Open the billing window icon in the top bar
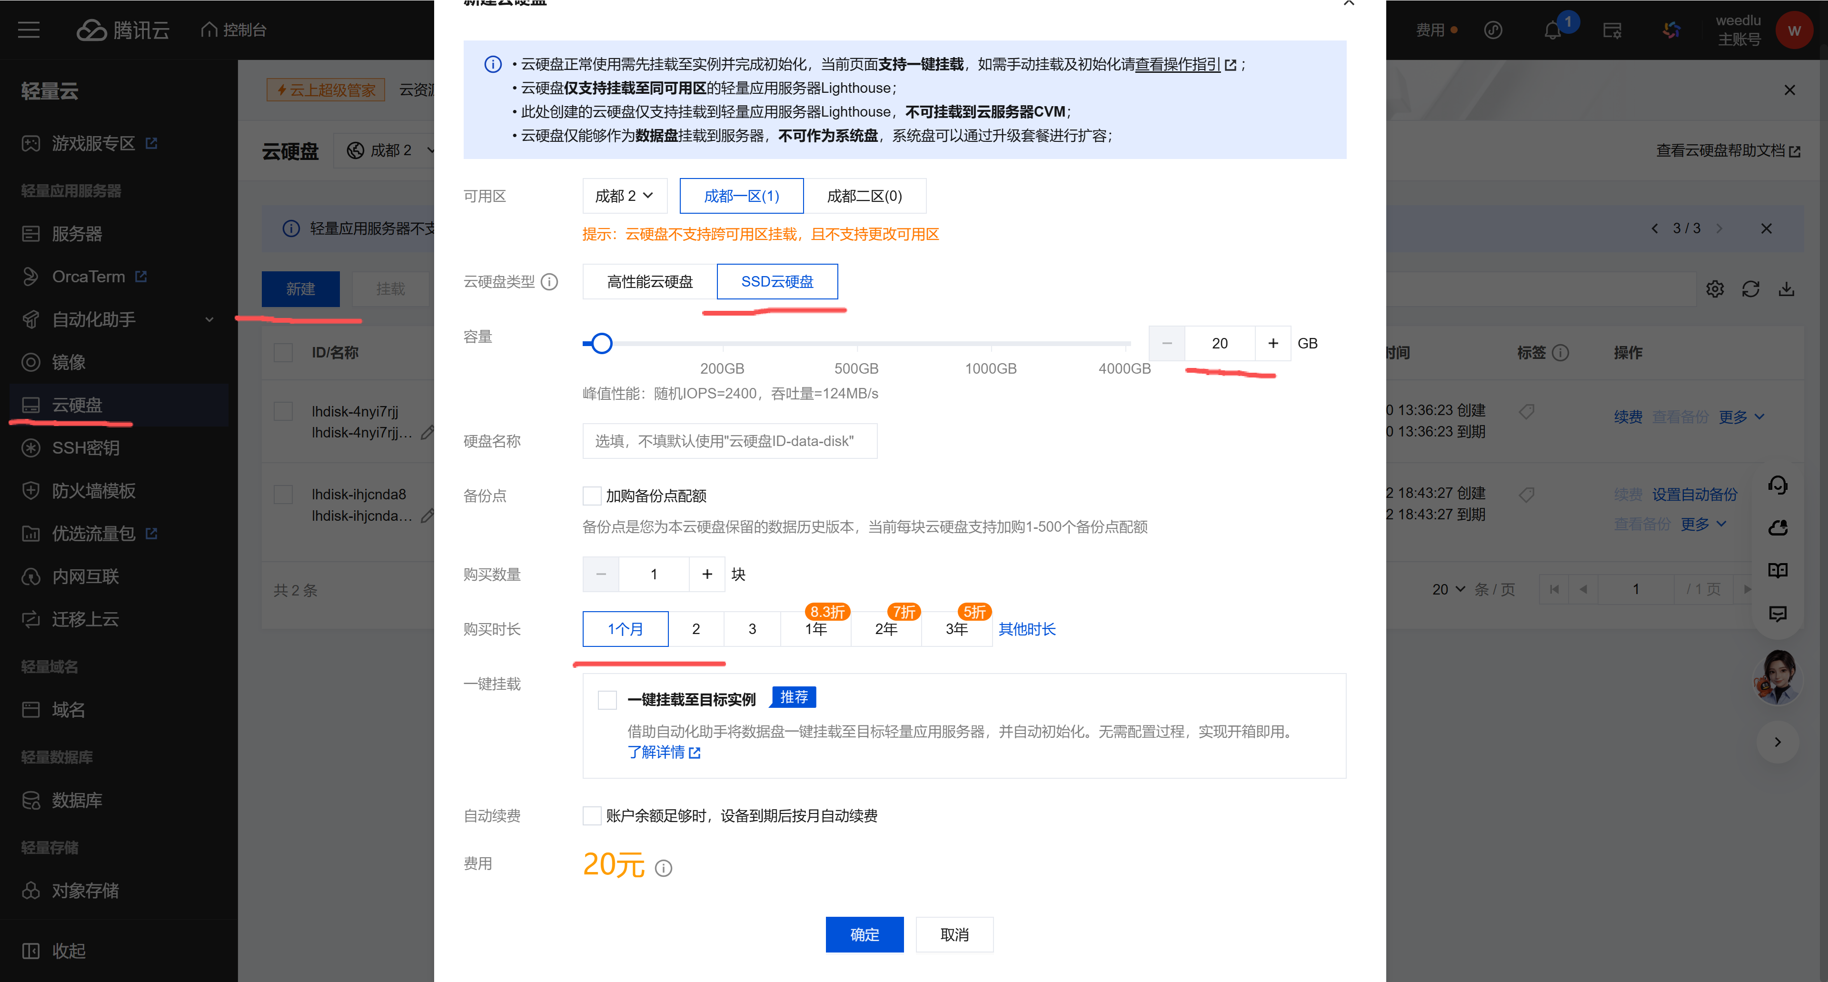The height and width of the screenshot is (982, 1828). point(1611,30)
